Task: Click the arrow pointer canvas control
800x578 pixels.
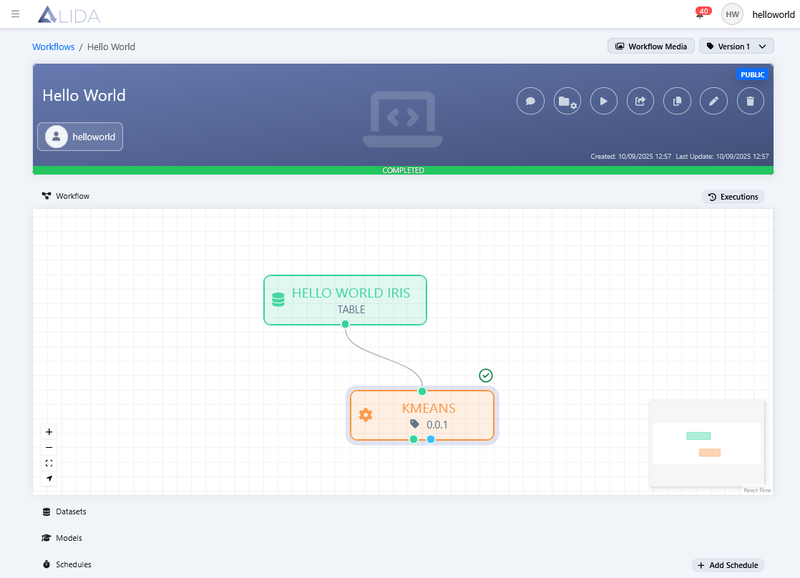Action: click(49, 479)
